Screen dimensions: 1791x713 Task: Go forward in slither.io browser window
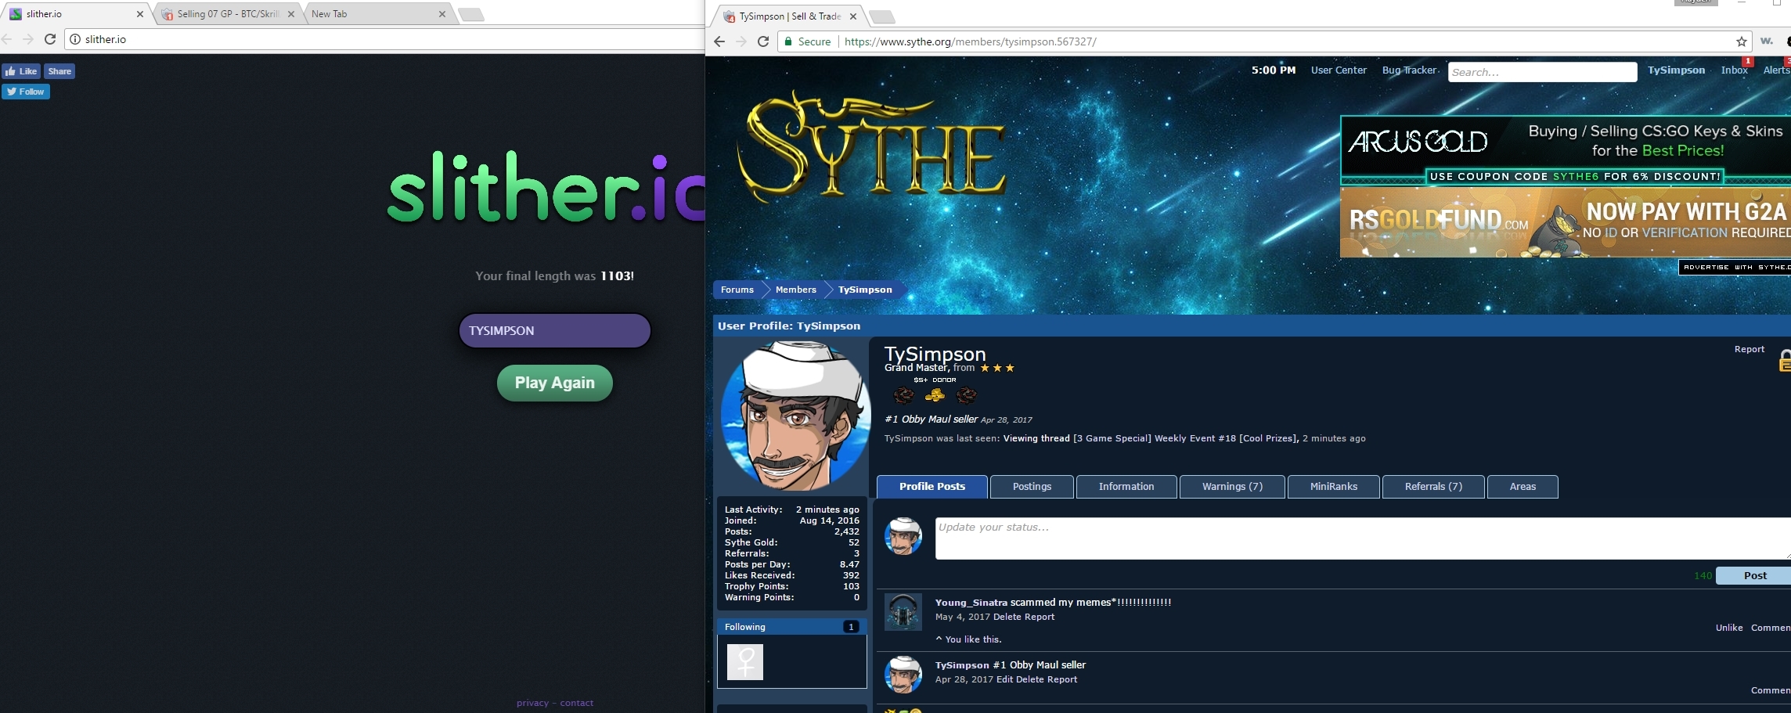28,39
